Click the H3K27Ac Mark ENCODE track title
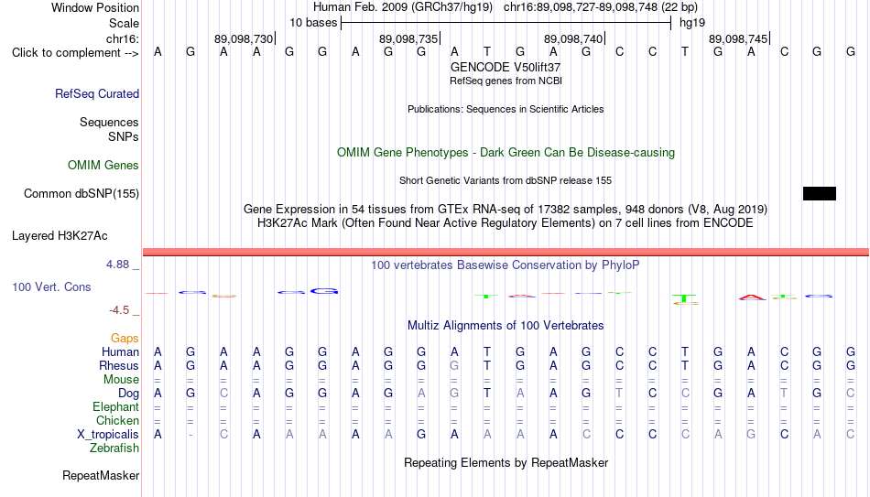Screen dimensions: 870x497 click(506, 223)
